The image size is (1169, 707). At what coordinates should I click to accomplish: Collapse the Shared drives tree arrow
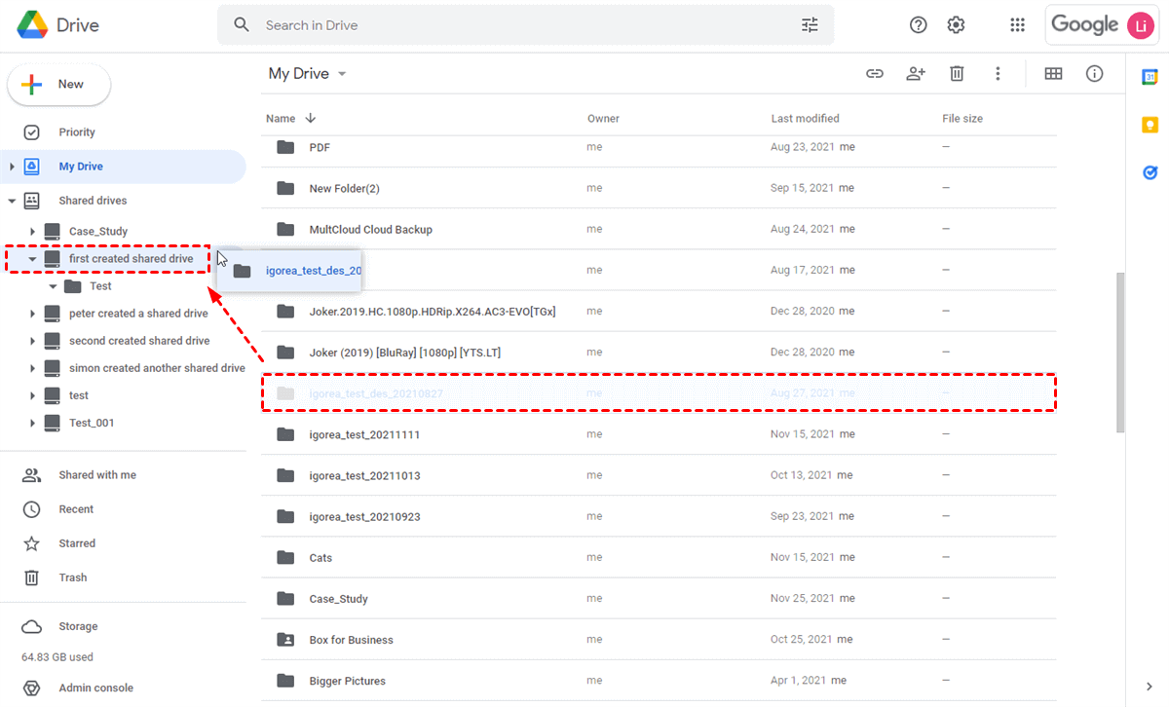12,201
